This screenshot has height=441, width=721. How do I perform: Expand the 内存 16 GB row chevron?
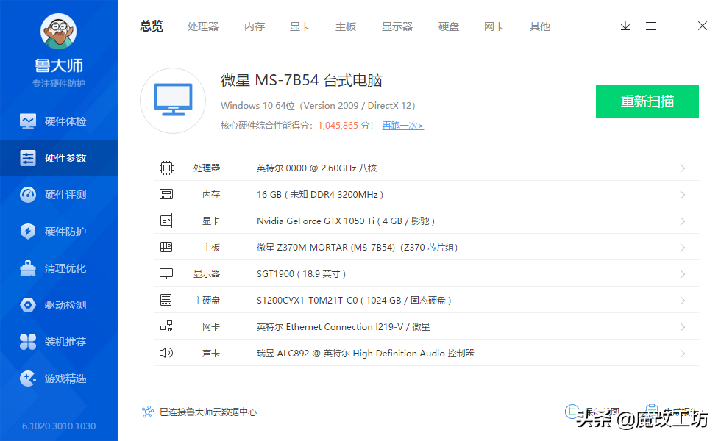click(683, 195)
